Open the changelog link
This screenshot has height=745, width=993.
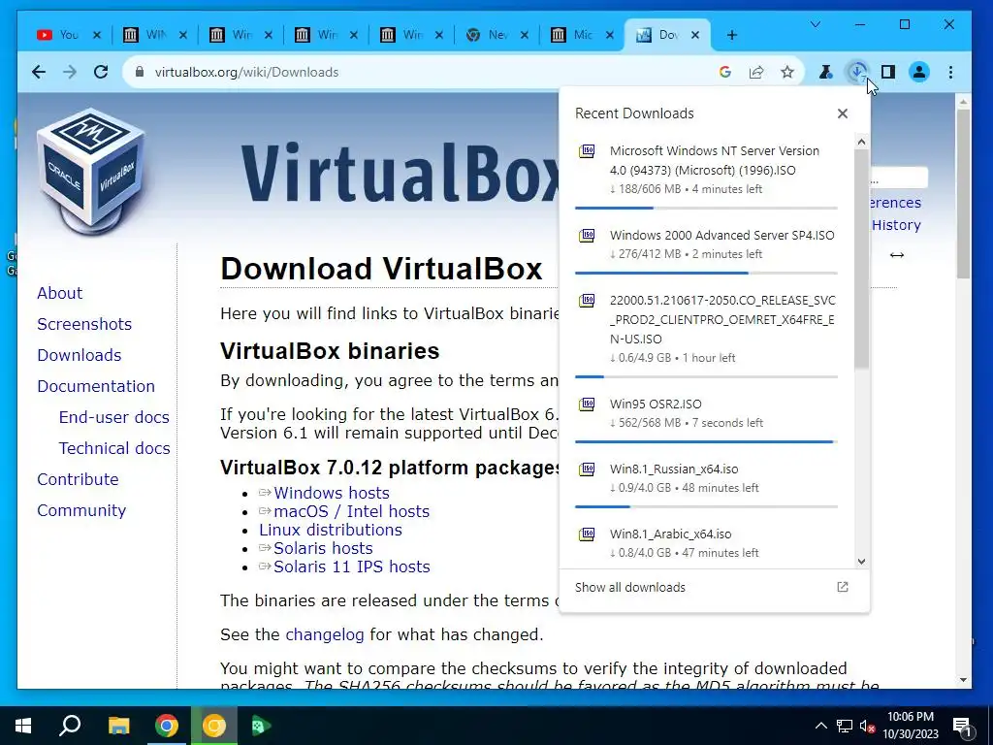325,634
